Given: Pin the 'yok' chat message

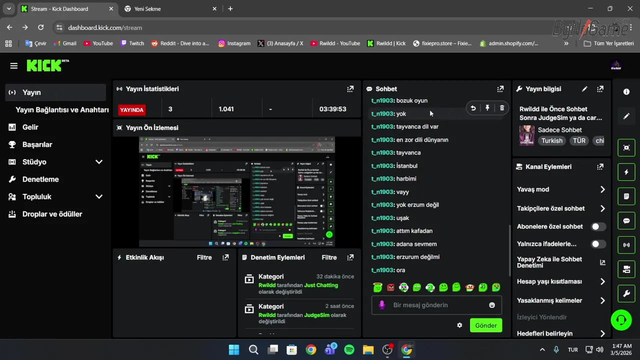Looking at the screenshot, I should [487, 108].
